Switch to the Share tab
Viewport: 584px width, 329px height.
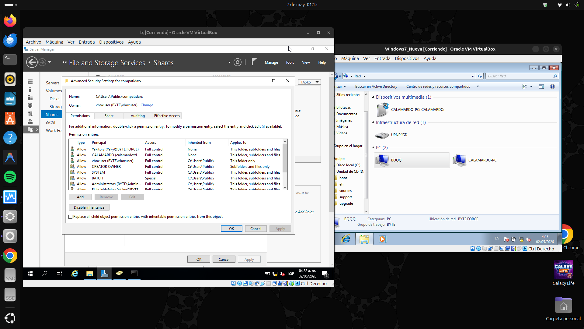coord(109,116)
